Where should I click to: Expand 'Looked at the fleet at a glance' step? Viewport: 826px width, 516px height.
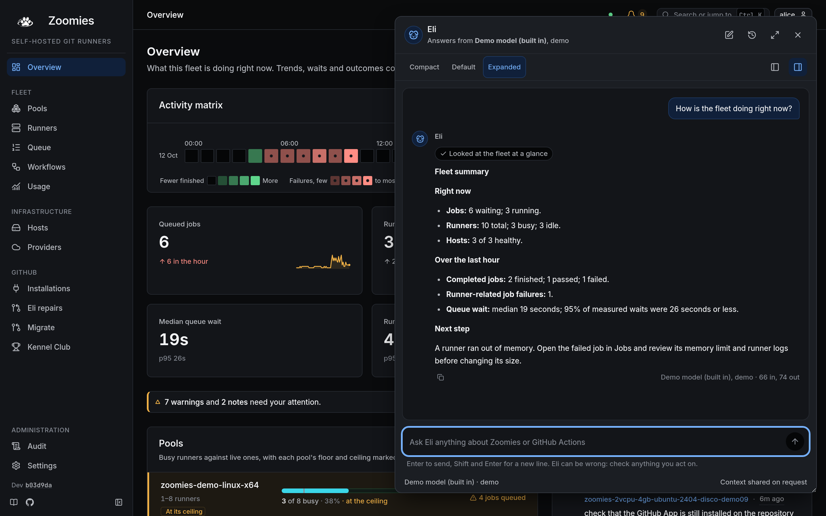click(x=494, y=154)
